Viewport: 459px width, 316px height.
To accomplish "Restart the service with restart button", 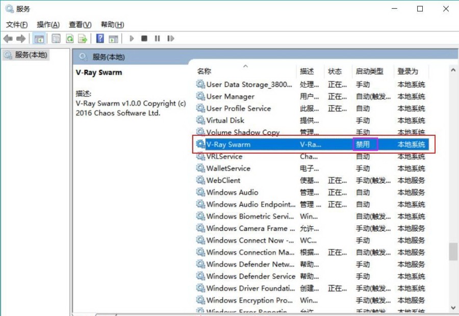I will 170,38.
